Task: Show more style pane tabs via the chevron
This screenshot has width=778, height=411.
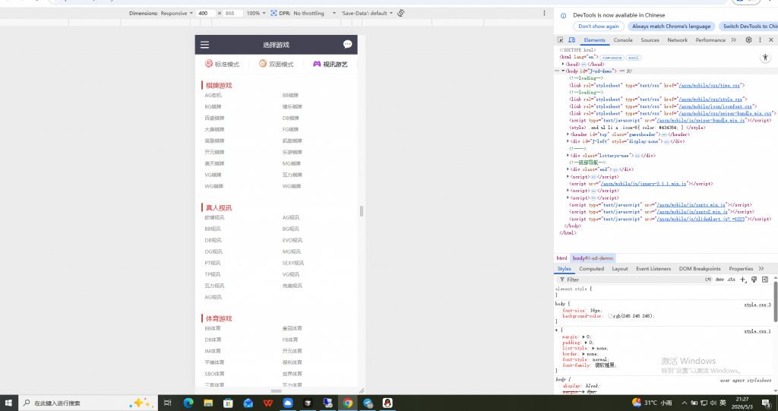Action: [x=761, y=268]
